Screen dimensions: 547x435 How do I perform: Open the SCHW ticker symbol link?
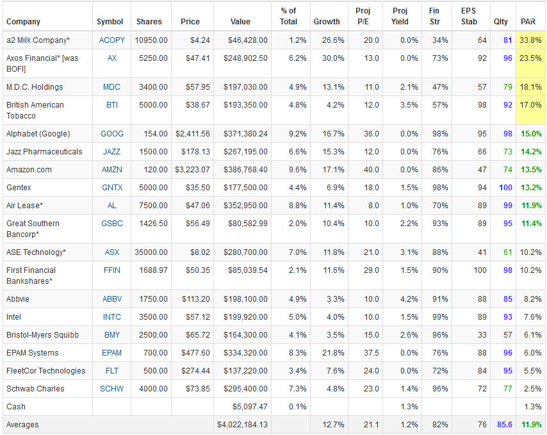(x=111, y=389)
